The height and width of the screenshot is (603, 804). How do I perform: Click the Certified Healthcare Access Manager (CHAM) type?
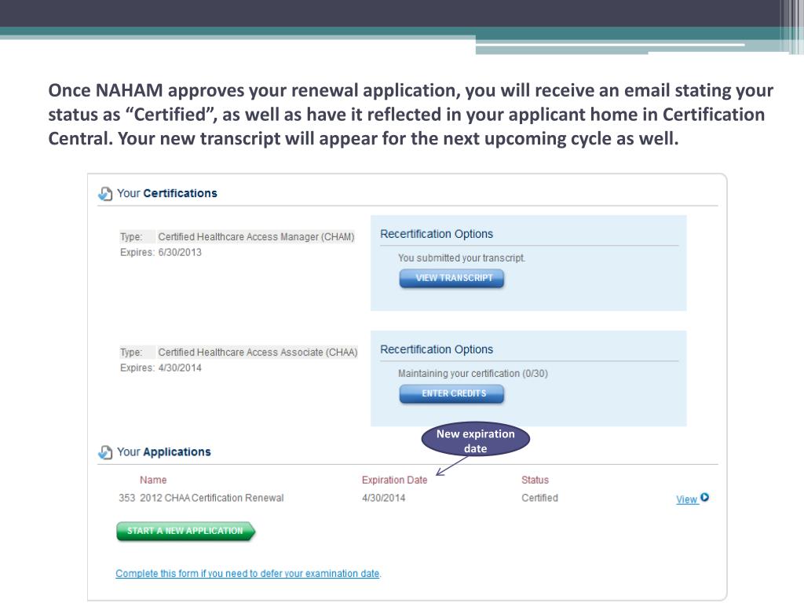pos(256,237)
